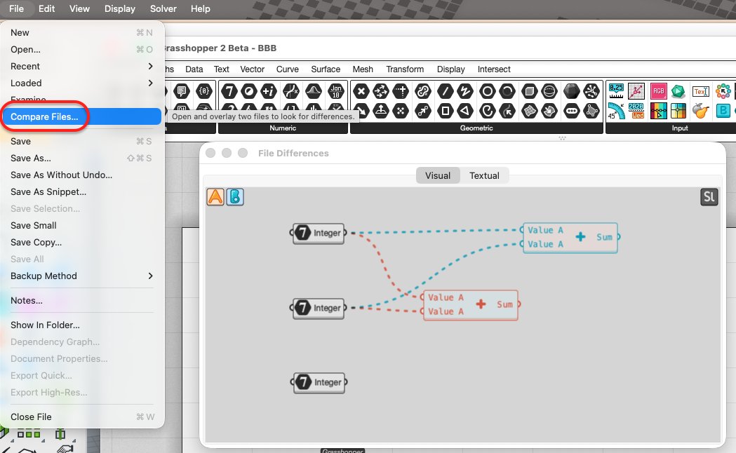Viewport: 736px width, 453px height.
Task: Open the Solver menu
Action: (x=163, y=8)
